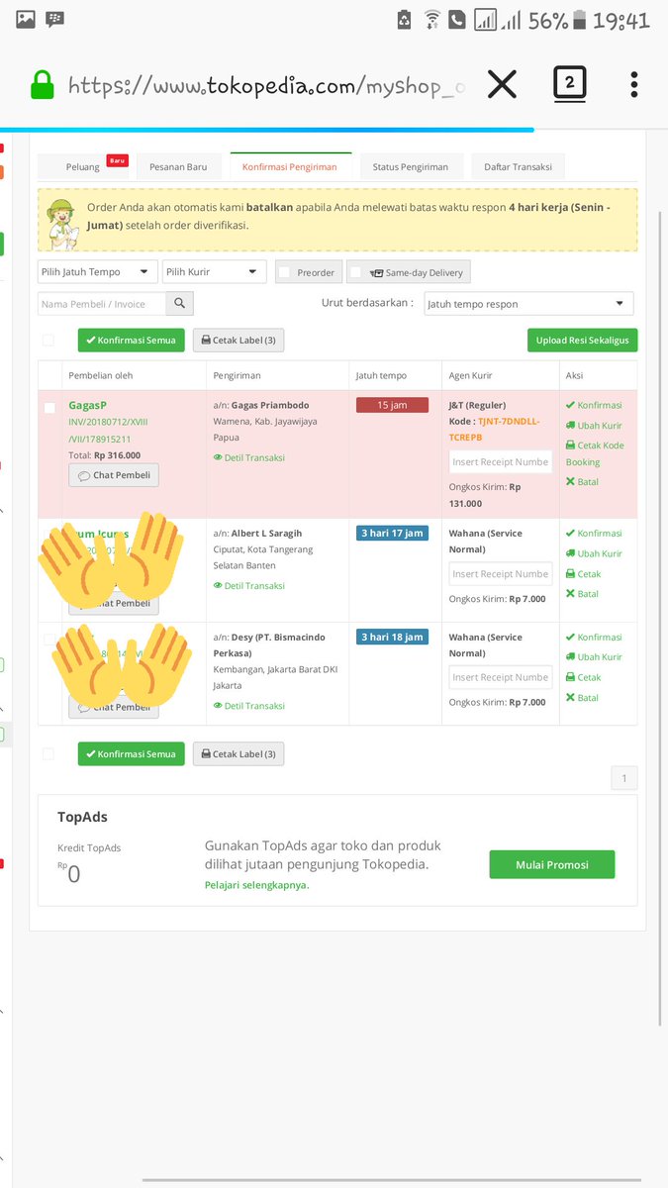
Task: Click receipt number field for Albert's Wahana order
Action: [x=501, y=574]
